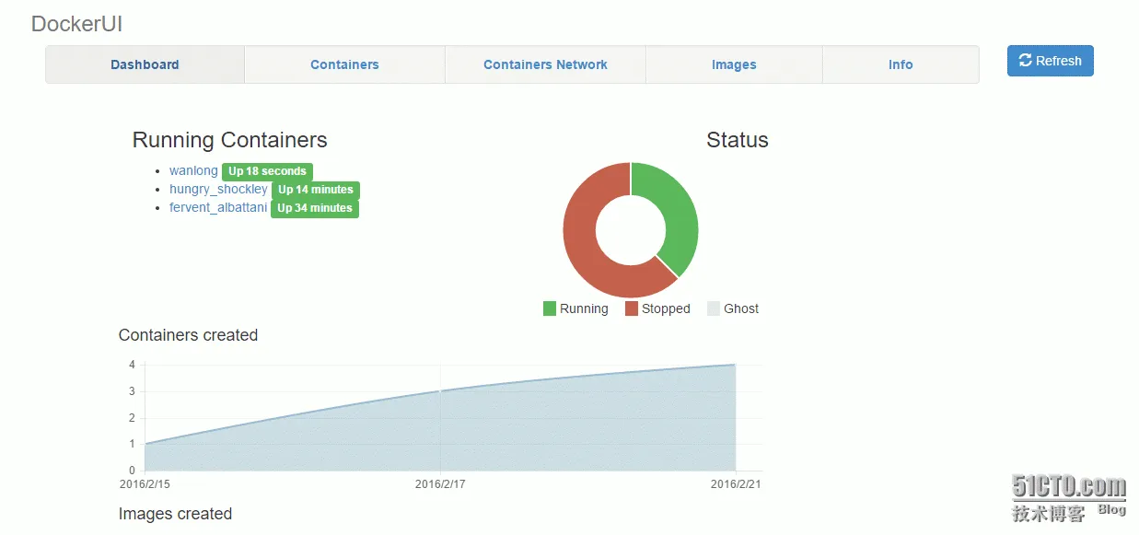
Task: Open the Containers Network tab
Action: (x=545, y=64)
